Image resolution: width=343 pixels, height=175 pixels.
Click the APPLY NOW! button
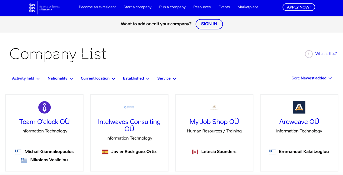point(299,7)
